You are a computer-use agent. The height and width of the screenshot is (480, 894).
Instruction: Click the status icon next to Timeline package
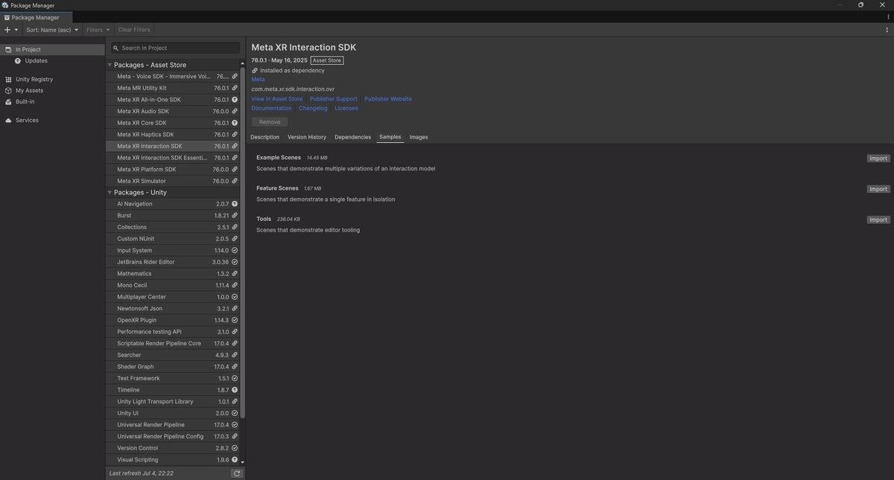[235, 390]
